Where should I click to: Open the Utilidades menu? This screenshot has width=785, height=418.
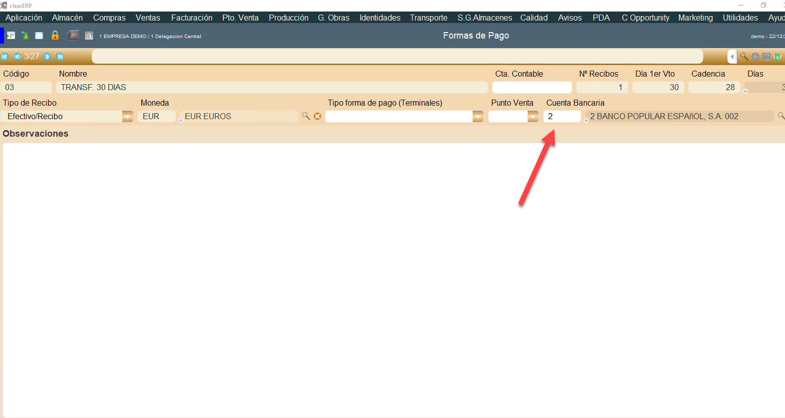[x=740, y=18]
